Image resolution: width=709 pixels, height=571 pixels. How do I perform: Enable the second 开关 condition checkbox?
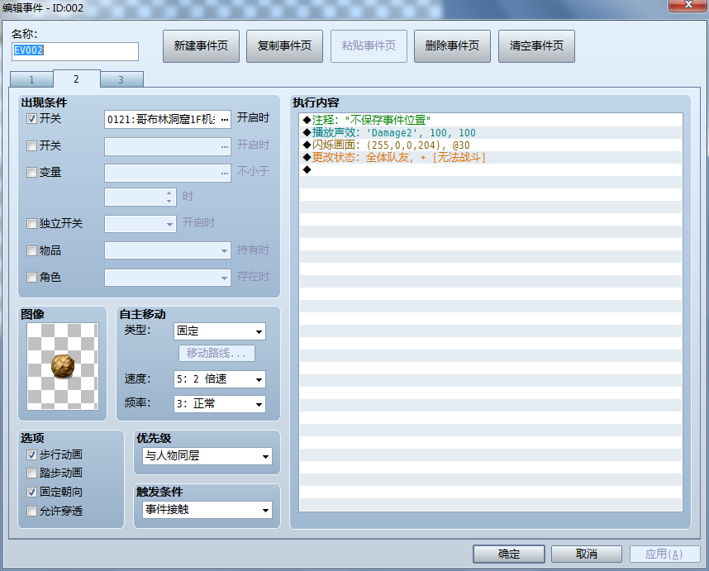point(31,146)
